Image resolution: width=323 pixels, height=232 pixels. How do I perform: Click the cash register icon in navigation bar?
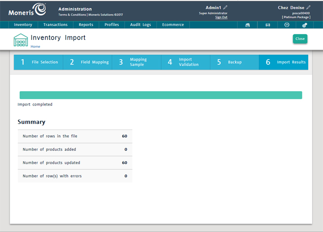click(x=248, y=25)
